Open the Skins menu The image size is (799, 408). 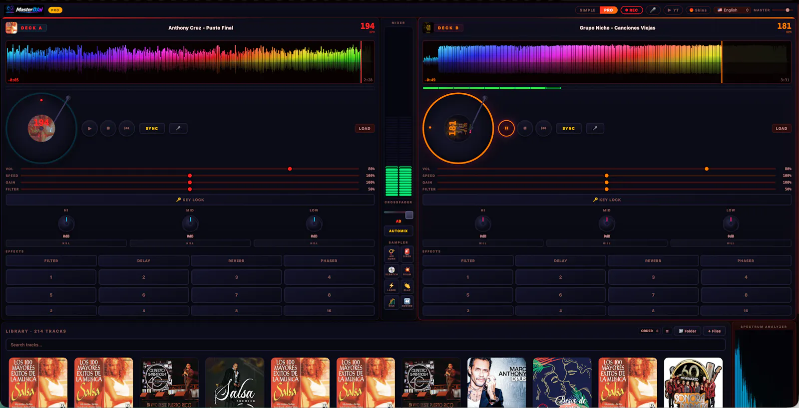pos(698,10)
